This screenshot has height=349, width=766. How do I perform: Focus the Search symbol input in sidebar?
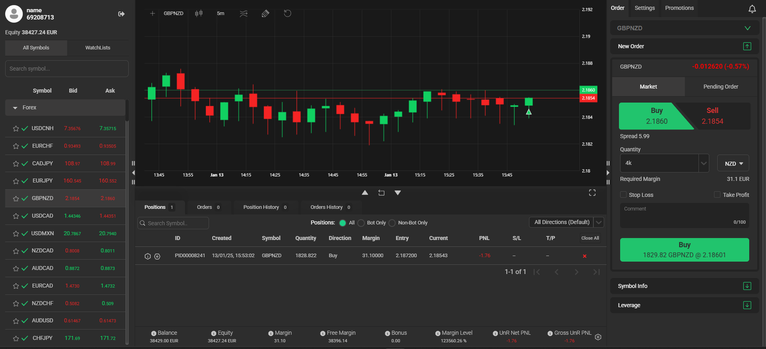(x=67, y=68)
